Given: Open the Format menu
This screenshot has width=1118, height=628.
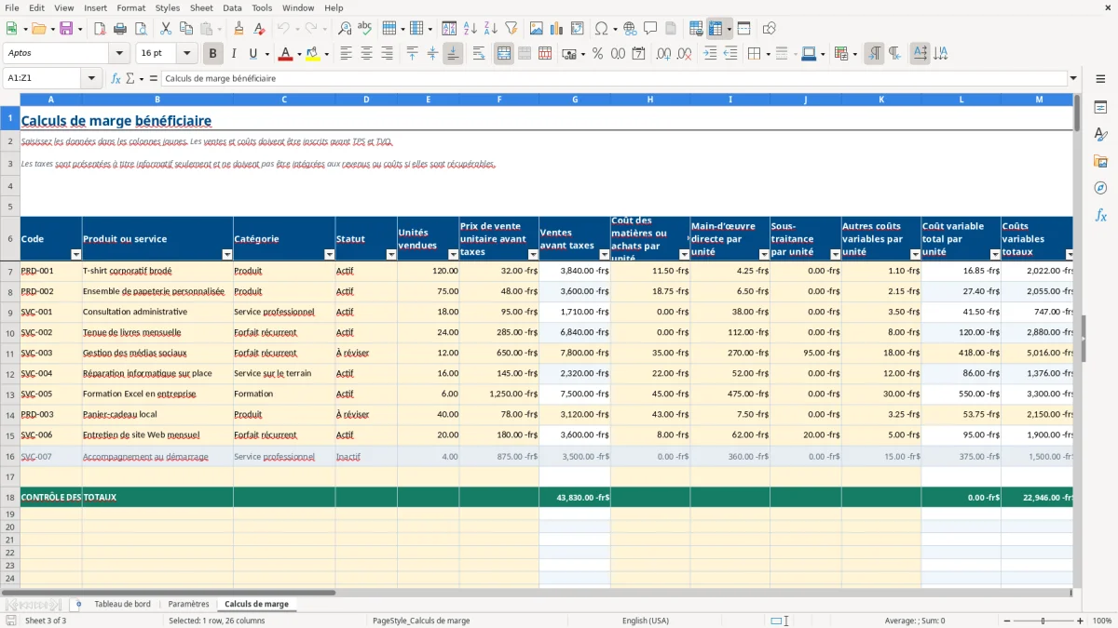Looking at the screenshot, I should (x=130, y=7).
